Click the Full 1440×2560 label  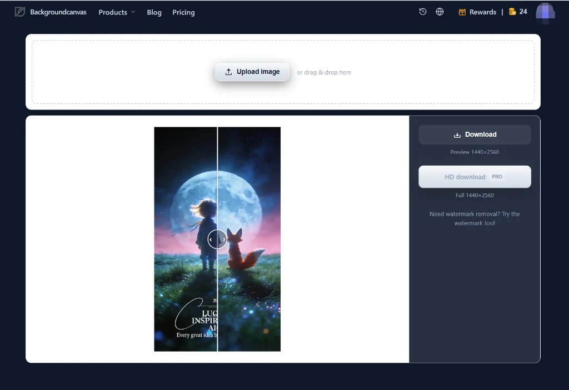coord(475,195)
